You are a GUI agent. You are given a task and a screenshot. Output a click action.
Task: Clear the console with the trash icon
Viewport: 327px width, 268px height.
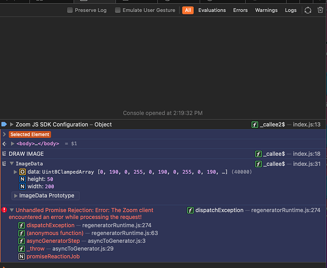pos(322,10)
